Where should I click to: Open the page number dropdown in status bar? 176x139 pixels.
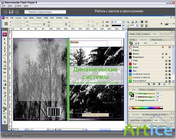48,129
